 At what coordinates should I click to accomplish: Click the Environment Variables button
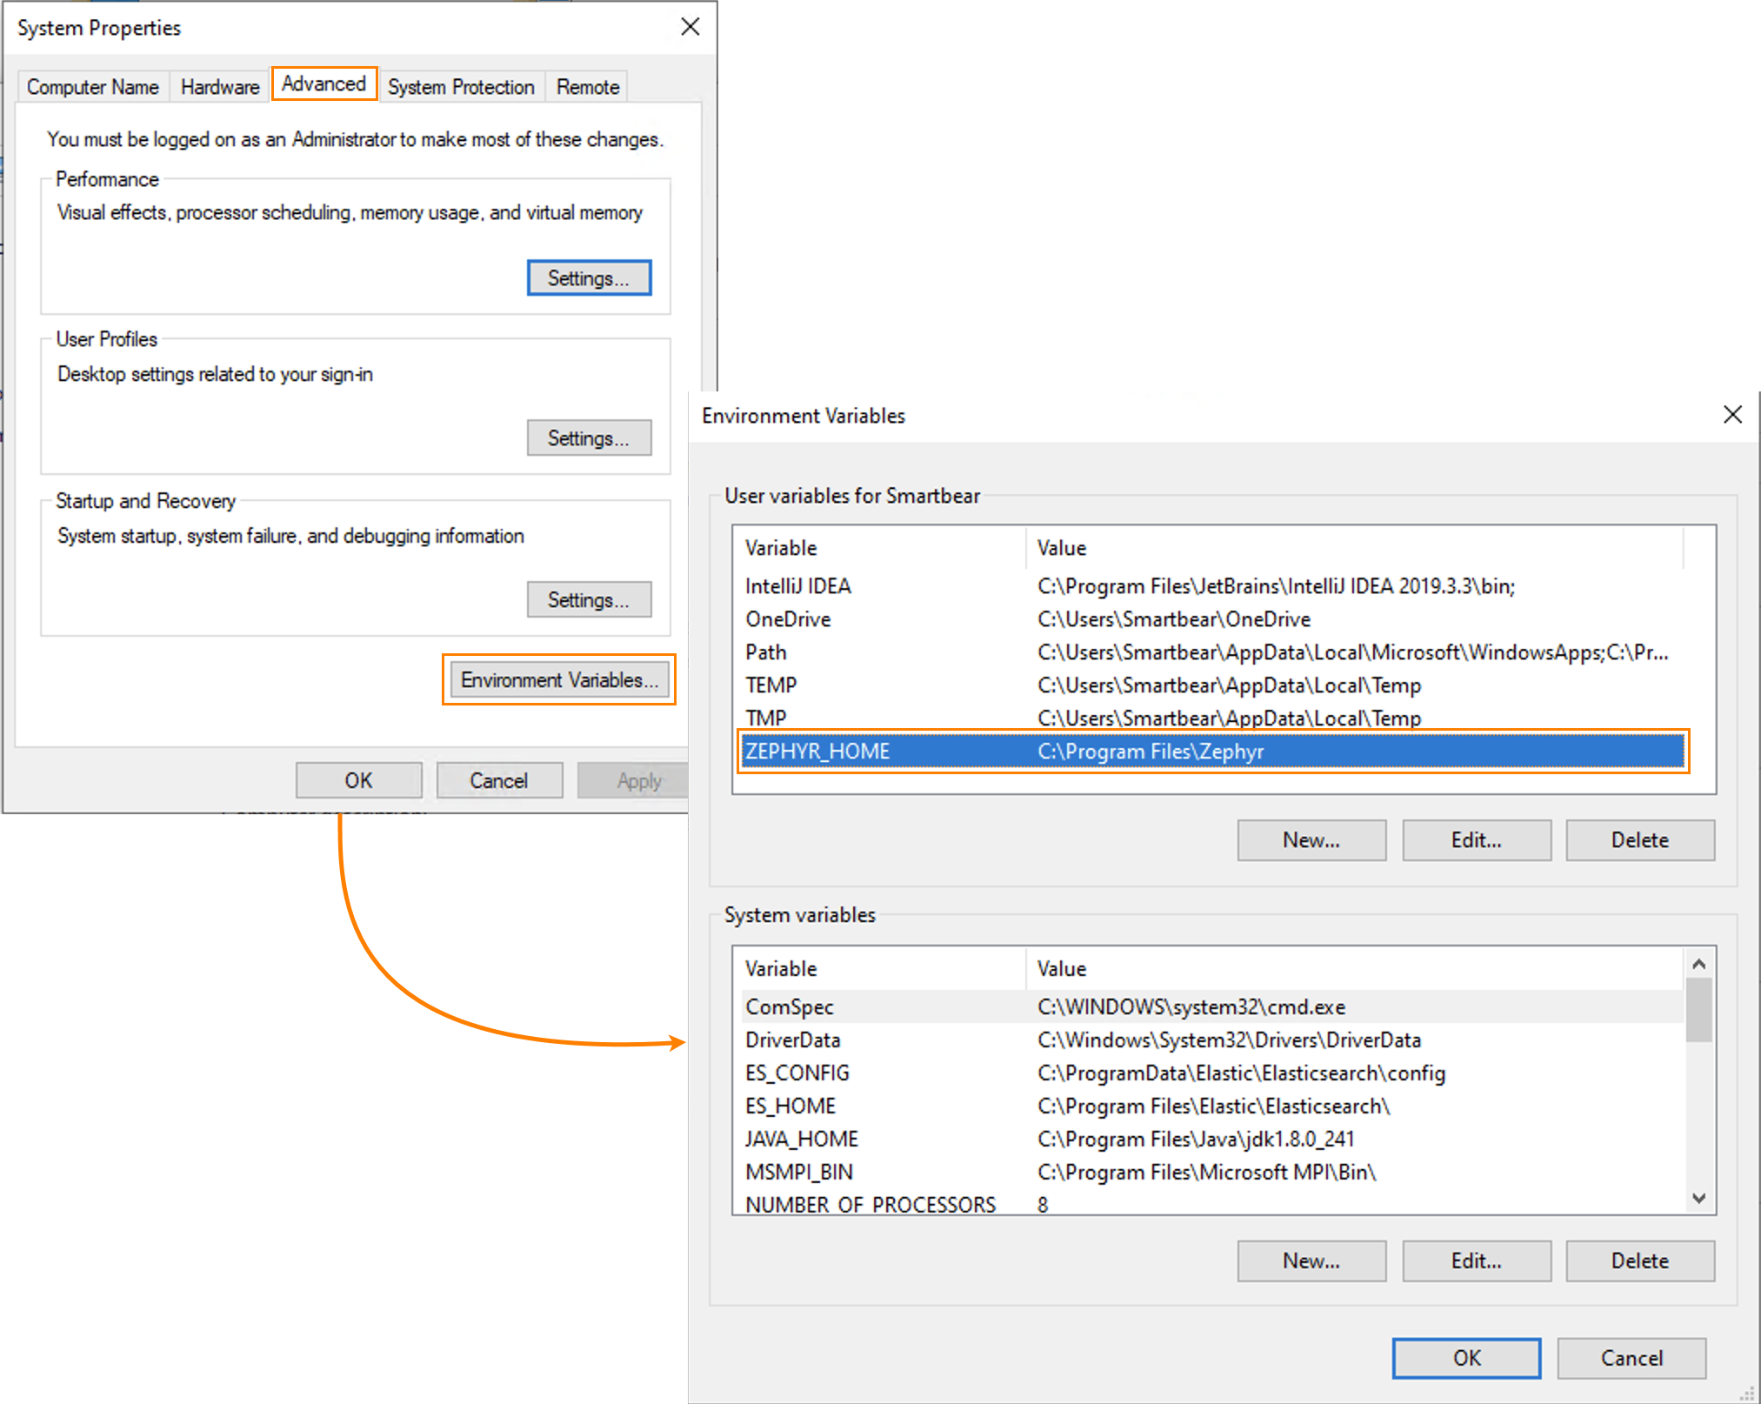(x=558, y=680)
